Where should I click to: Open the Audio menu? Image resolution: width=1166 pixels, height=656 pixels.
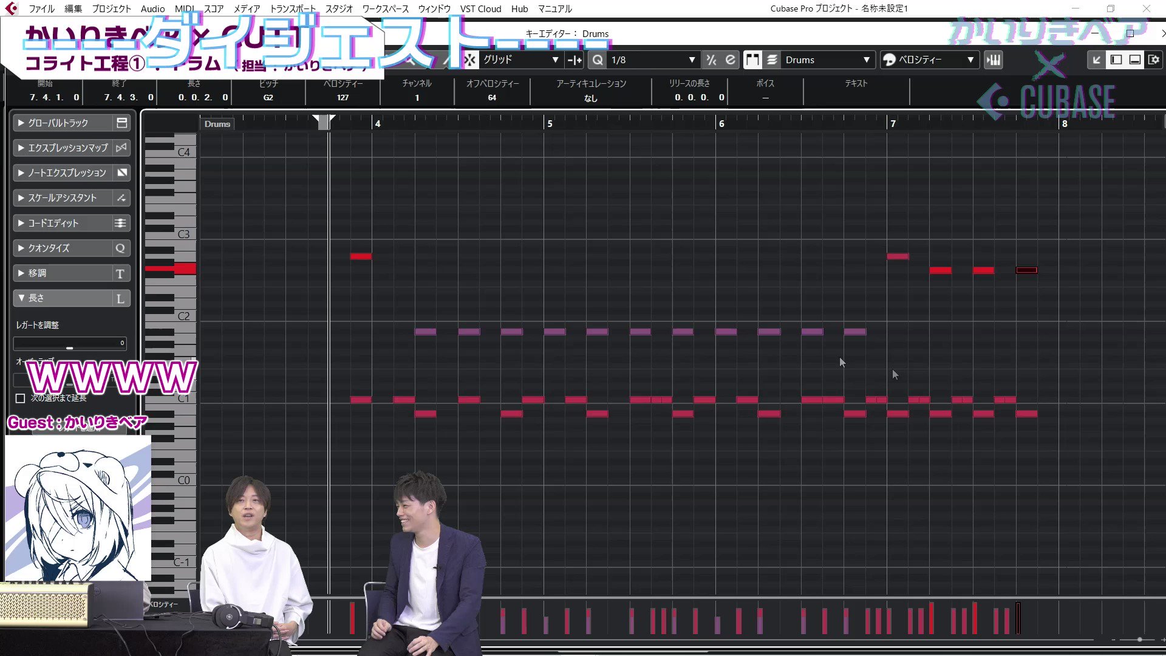(x=152, y=9)
